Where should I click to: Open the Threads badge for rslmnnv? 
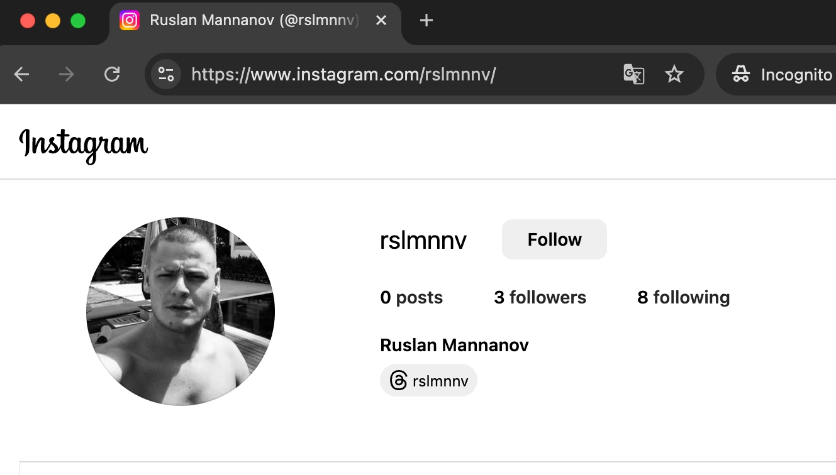pos(428,380)
